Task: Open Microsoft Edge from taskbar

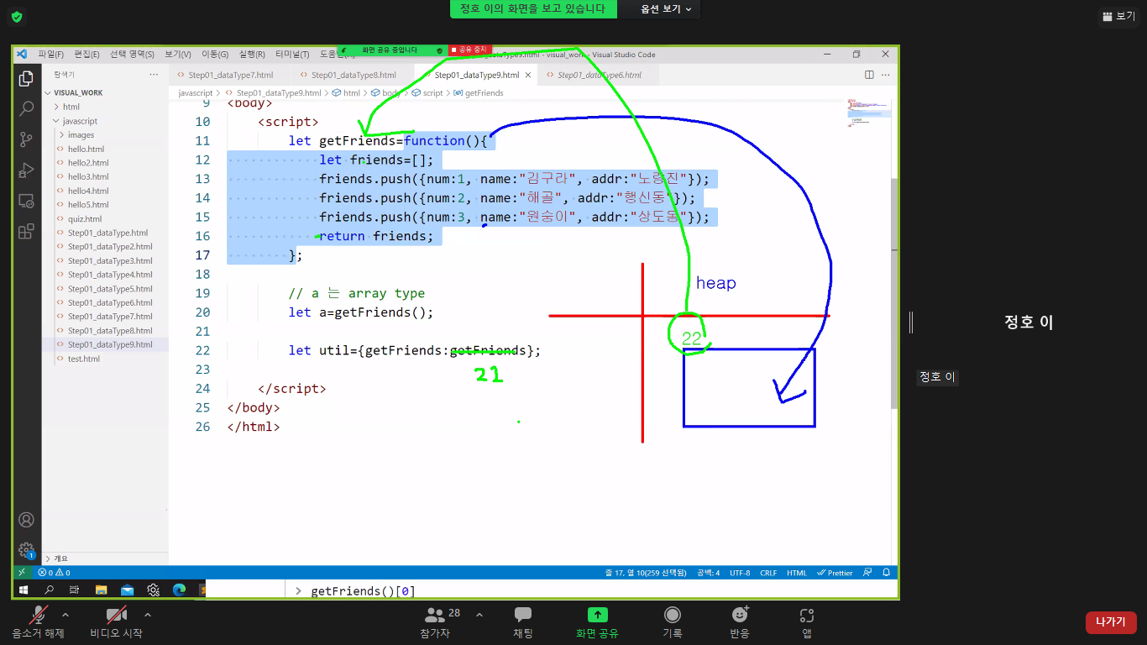Action: (x=179, y=590)
